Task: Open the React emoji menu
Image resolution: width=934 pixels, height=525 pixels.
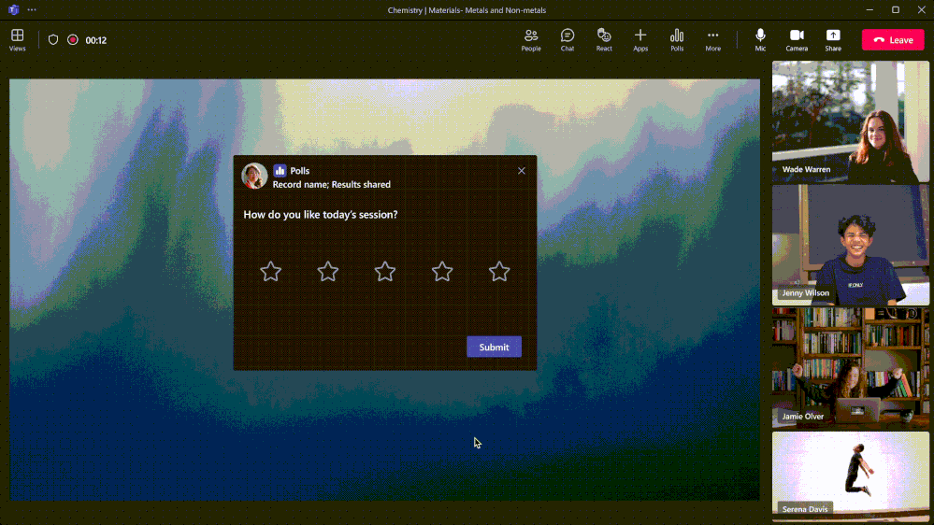Action: (604, 40)
